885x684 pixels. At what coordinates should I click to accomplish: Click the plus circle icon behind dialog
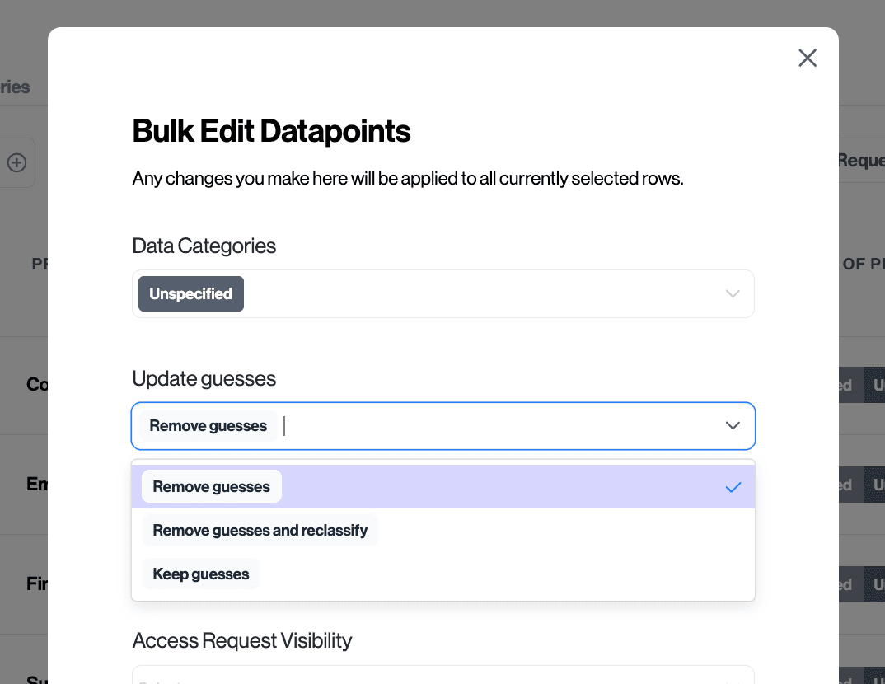(x=16, y=163)
